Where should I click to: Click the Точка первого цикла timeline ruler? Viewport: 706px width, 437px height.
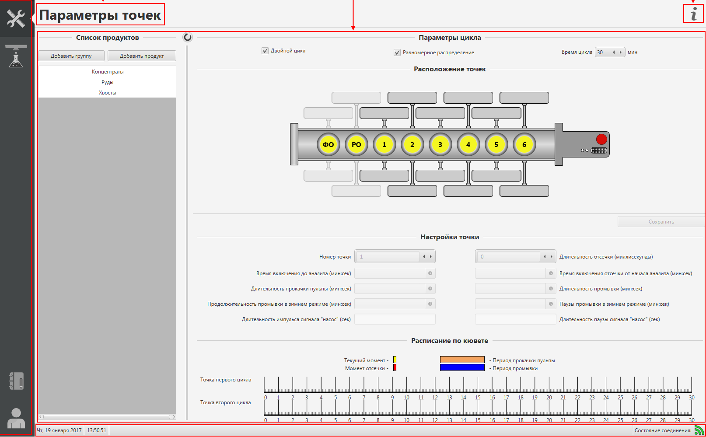[478, 385]
